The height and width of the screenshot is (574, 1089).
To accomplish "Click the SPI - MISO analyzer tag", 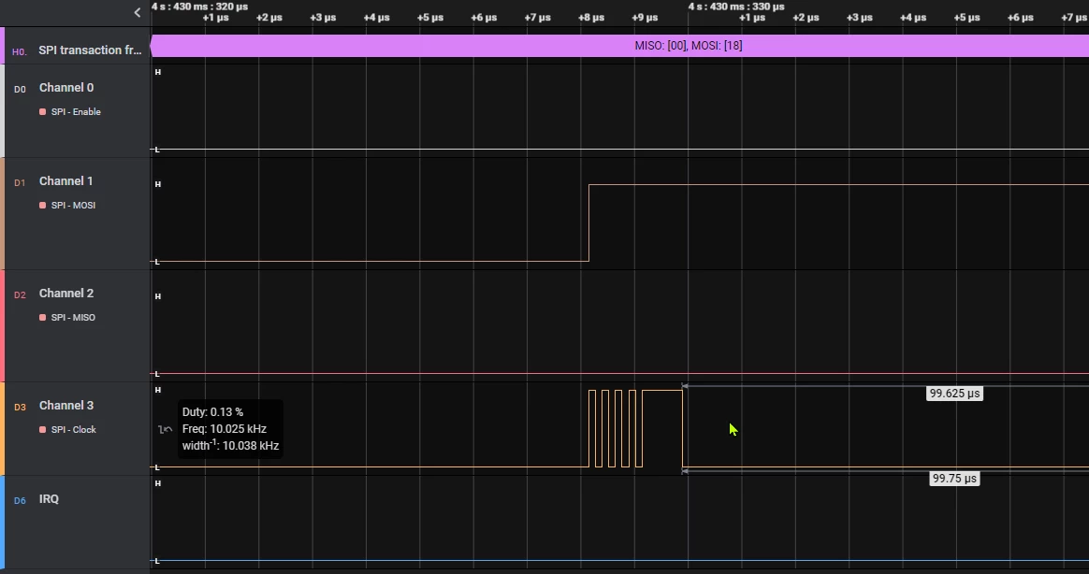I will coord(73,317).
